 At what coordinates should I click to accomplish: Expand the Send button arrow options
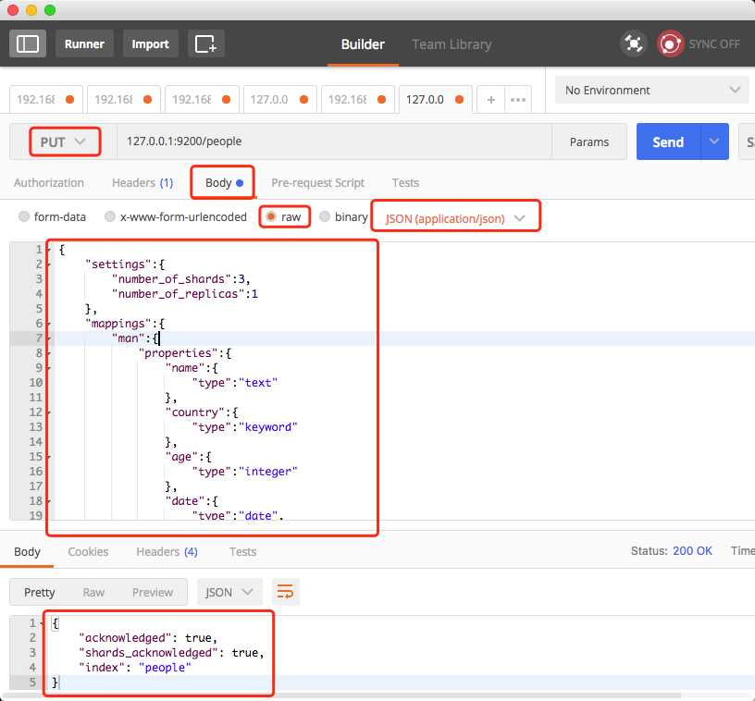click(x=714, y=141)
